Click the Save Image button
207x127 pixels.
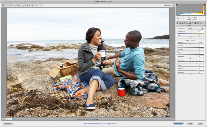[x=8, y=123]
